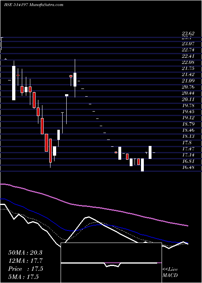The height and width of the screenshot is (283, 202).
Task: Click the 12MA : 17.7 readout
Action: pyautogui.click(x=25, y=261)
